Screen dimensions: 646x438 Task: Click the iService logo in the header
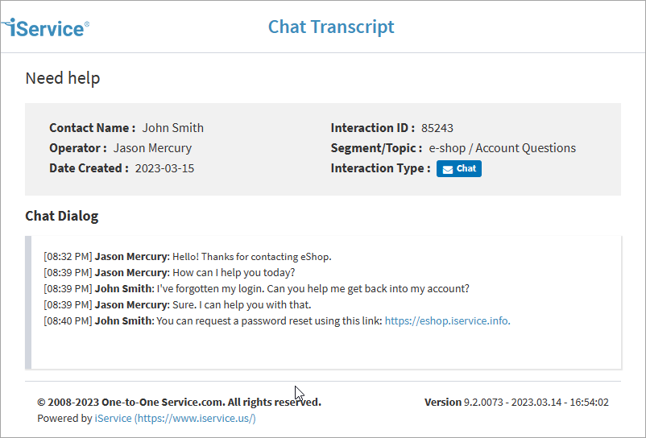[46, 27]
